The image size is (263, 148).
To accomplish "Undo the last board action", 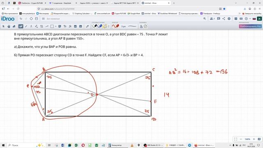I will (x=21, y=18).
